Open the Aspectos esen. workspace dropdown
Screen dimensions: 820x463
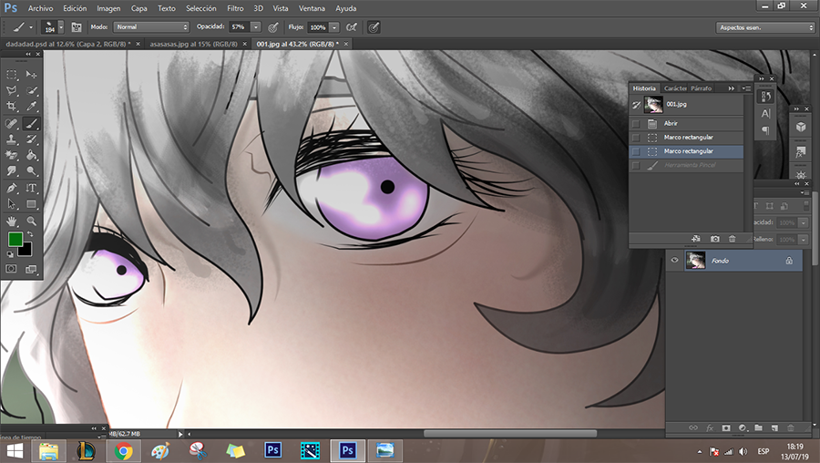click(764, 27)
